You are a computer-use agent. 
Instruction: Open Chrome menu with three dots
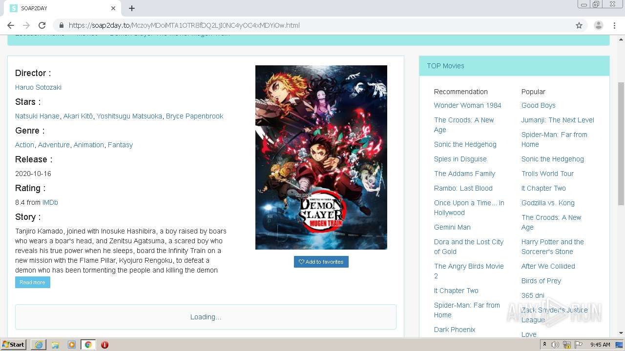pos(614,25)
